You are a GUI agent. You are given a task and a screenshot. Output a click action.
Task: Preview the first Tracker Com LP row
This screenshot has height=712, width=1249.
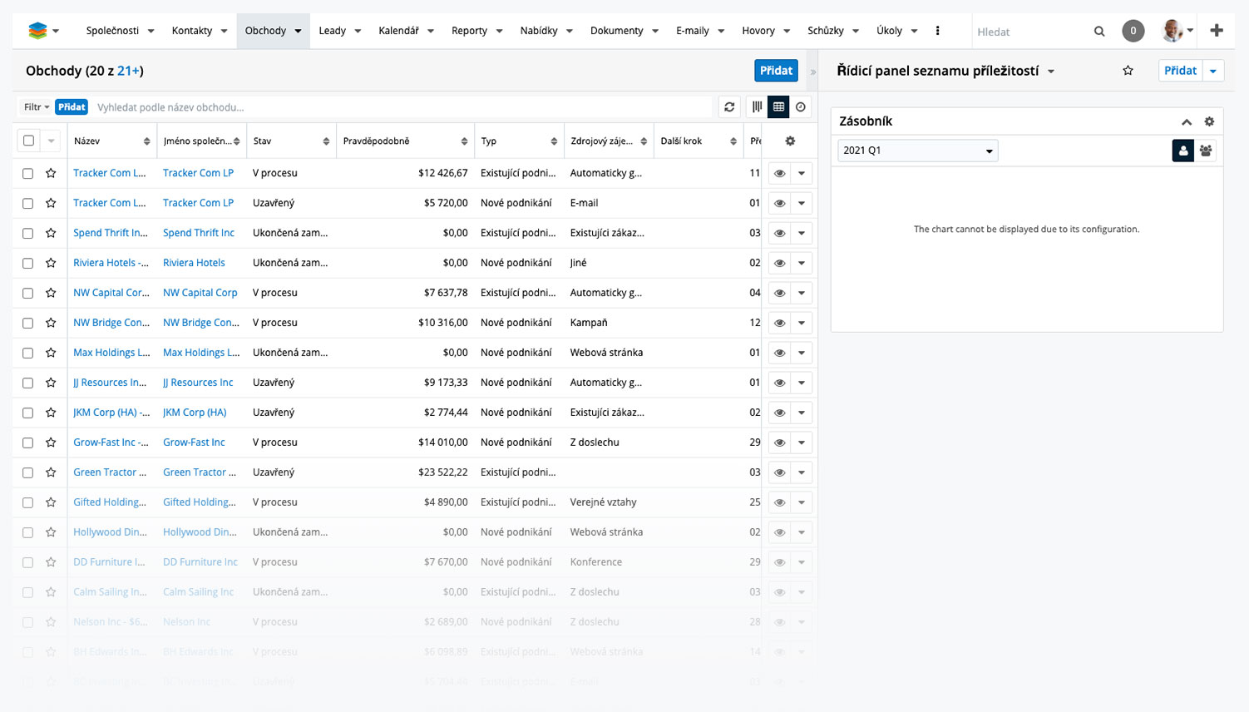click(779, 174)
